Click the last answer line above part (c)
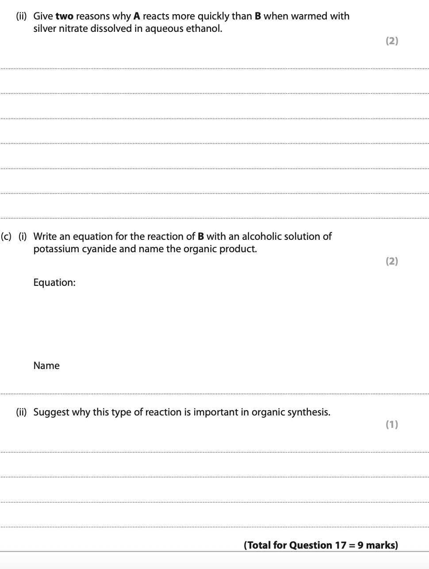The width and height of the screenshot is (429, 569). (x=214, y=218)
